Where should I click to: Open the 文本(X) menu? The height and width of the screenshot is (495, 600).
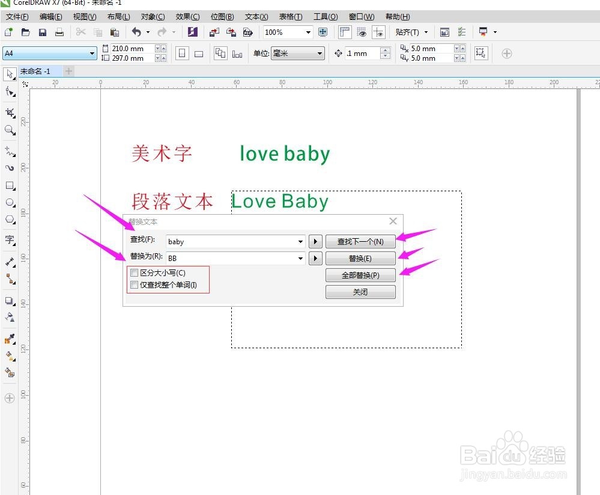256,17
